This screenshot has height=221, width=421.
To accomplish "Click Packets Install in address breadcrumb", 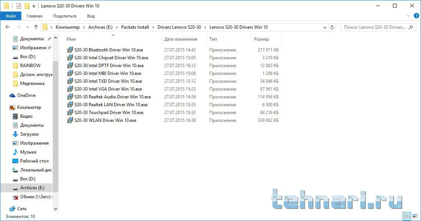I will [x=135, y=27].
